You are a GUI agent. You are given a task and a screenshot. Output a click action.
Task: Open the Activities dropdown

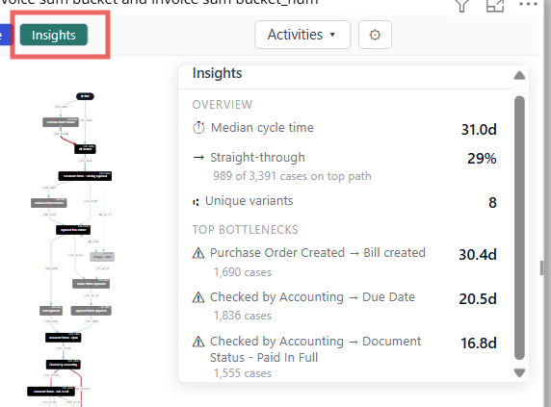point(302,35)
